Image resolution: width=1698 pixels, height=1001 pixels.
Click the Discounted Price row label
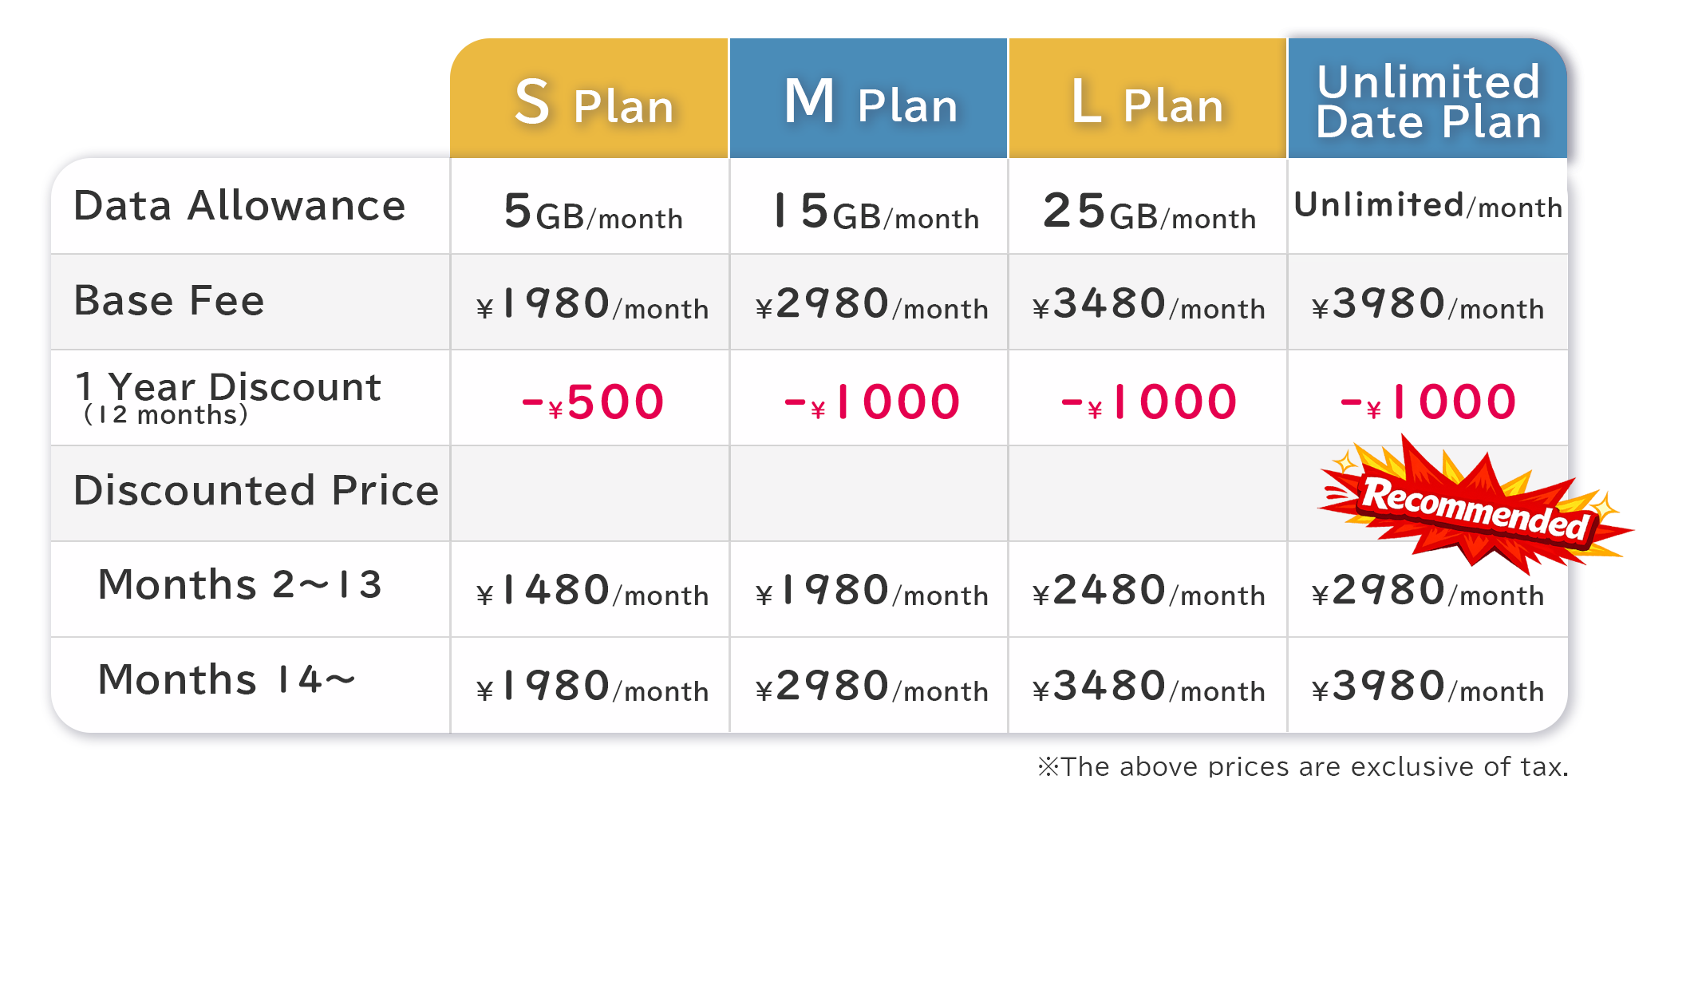256,490
